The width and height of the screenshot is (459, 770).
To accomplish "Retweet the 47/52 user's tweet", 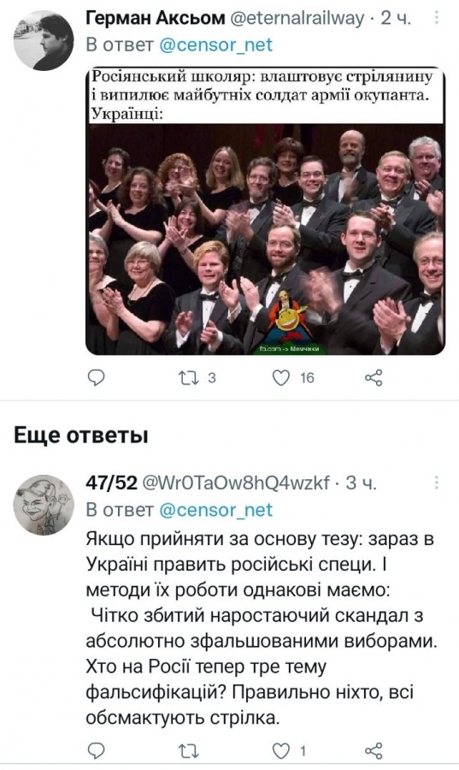I will 187,750.
